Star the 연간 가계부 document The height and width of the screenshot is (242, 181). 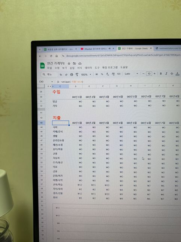pos(69,64)
